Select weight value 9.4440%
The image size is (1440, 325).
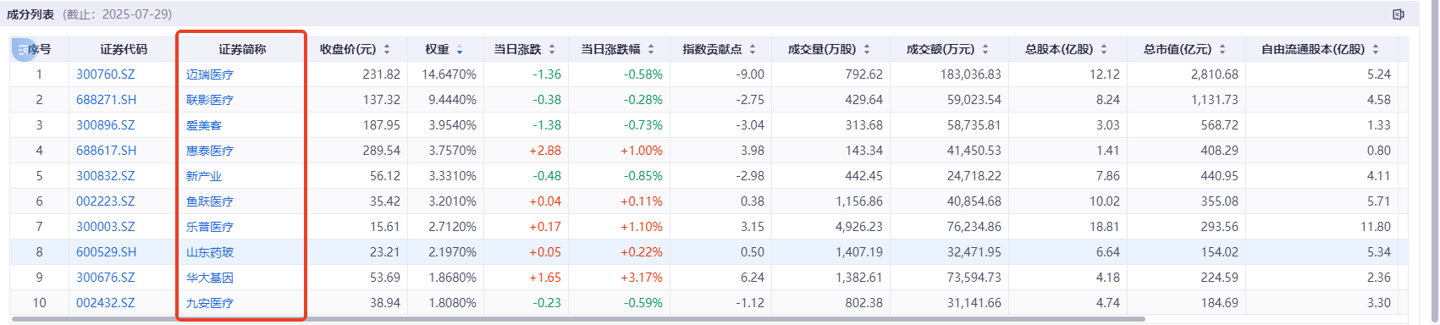[452, 100]
